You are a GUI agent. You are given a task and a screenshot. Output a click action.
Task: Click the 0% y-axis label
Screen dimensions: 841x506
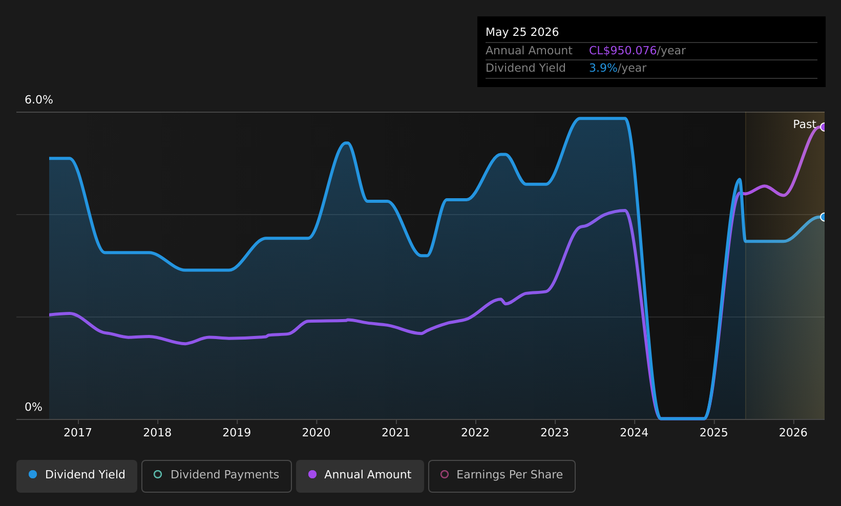pyautogui.click(x=33, y=407)
